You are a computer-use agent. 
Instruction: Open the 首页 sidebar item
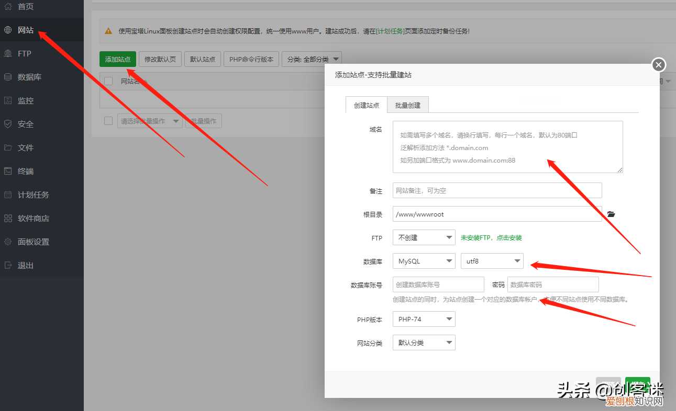24,7
